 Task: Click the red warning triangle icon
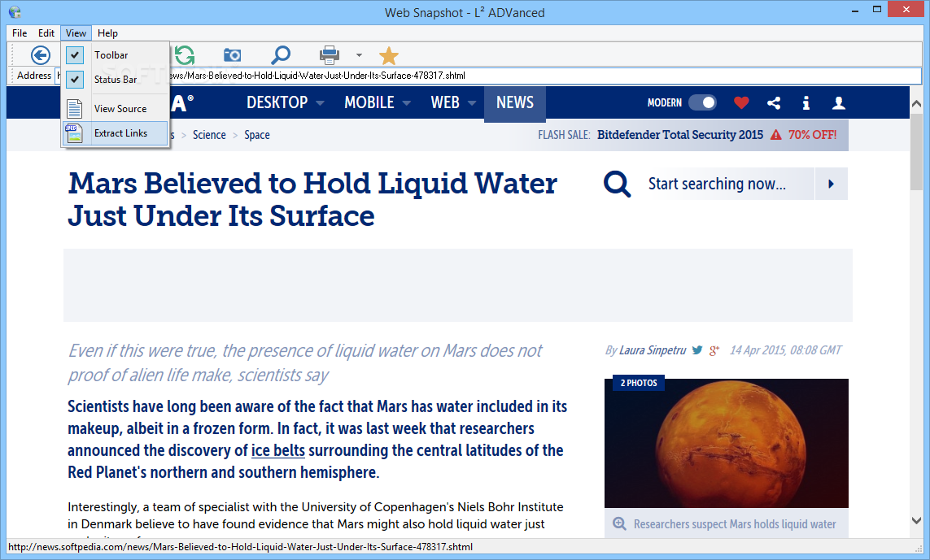[x=775, y=135]
